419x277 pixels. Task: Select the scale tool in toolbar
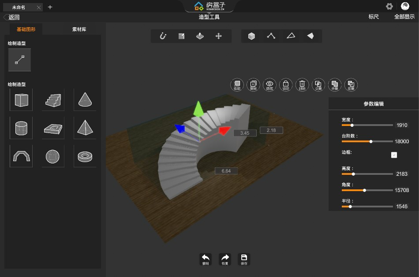pyautogui.click(x=181, y=36)
